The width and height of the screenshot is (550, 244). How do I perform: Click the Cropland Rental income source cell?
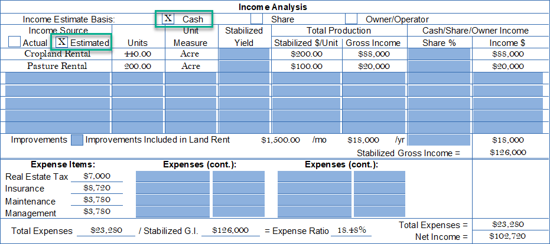coord(57,54)
